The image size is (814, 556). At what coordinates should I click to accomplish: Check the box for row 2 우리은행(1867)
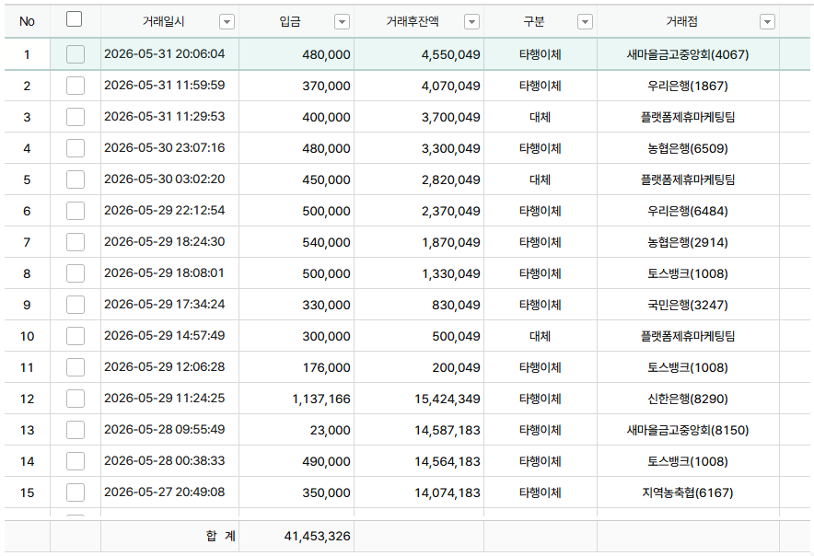(x=76, y=86)
